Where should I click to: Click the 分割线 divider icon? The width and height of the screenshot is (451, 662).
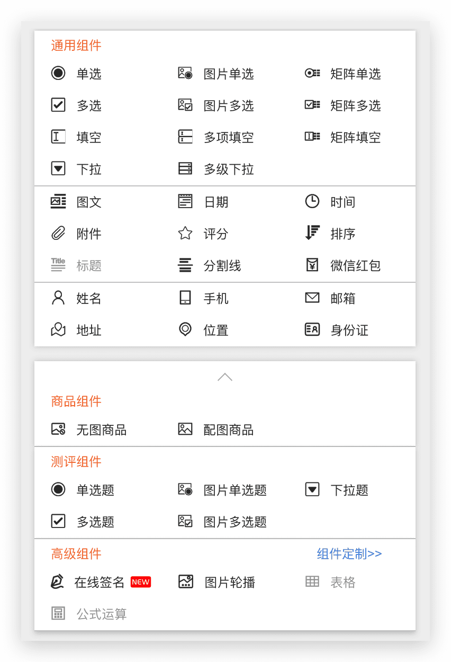185,265
